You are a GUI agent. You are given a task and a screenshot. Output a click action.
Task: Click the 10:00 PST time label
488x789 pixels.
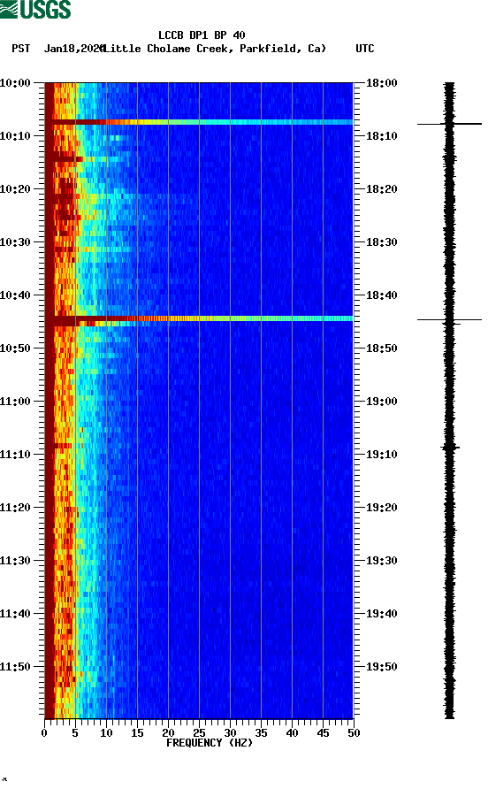pyautogui.click(x=15, y=83)
